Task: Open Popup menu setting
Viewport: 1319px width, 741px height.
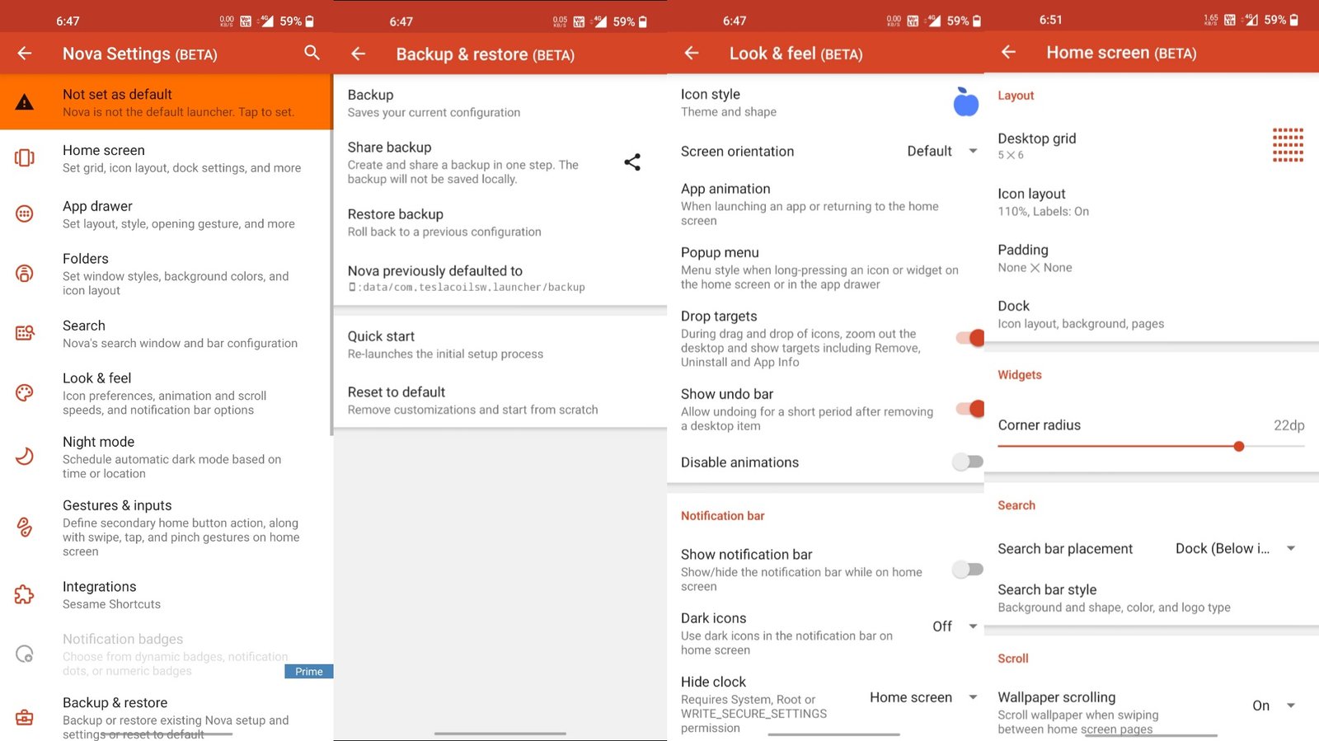Action: [x=825, y=268]
